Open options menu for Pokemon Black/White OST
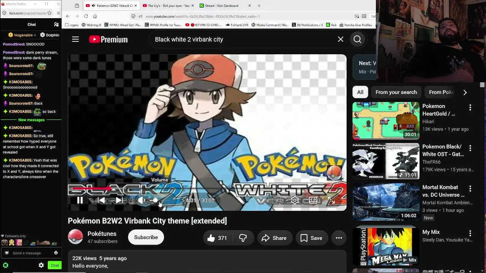The image size is (486, 273). [470, 148]
